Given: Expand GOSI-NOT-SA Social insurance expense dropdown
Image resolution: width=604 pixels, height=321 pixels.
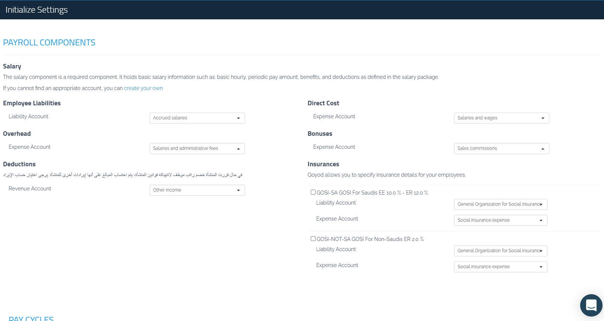Looking at the screenshot, I should coord(500,267).
